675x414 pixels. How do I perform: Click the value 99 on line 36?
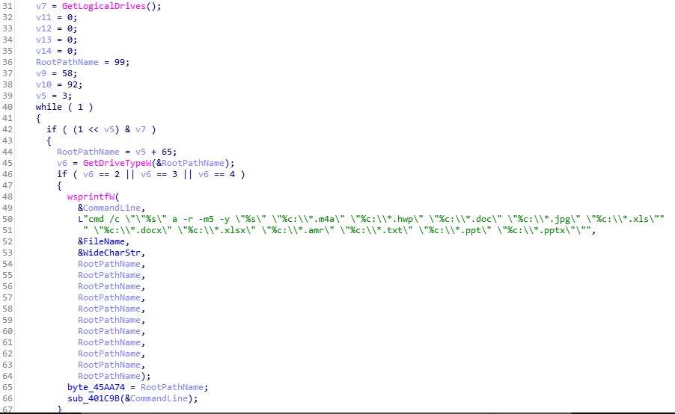pos(119,62)
